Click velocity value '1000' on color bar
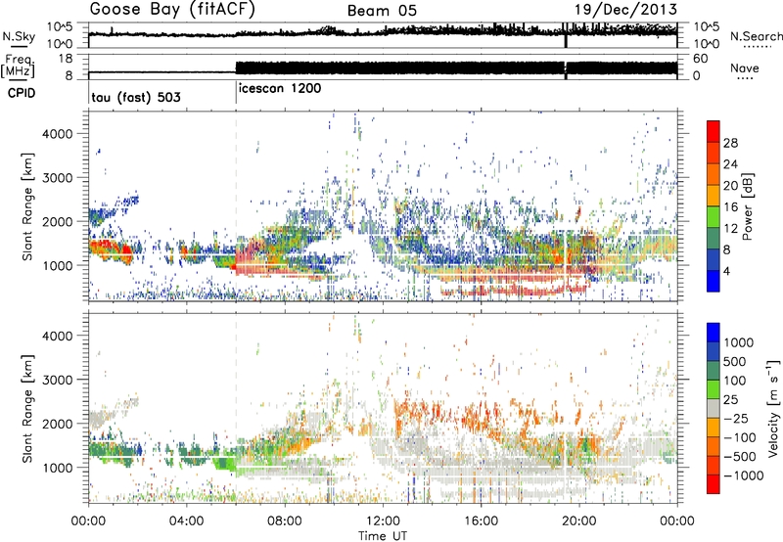This screenshot has height=542, width=783. 738,342
